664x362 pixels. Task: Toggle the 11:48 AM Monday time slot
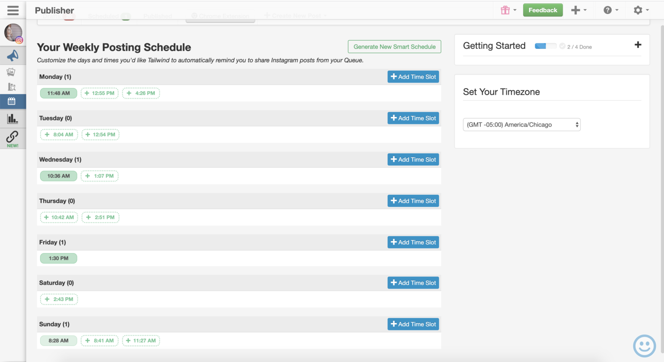(58, 93)
